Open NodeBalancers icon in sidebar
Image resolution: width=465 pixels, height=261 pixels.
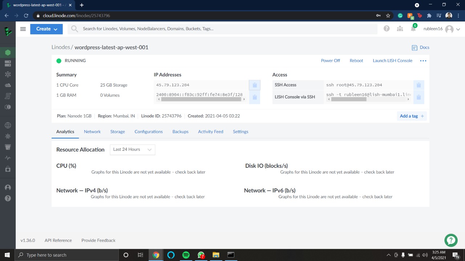[8, 74]
